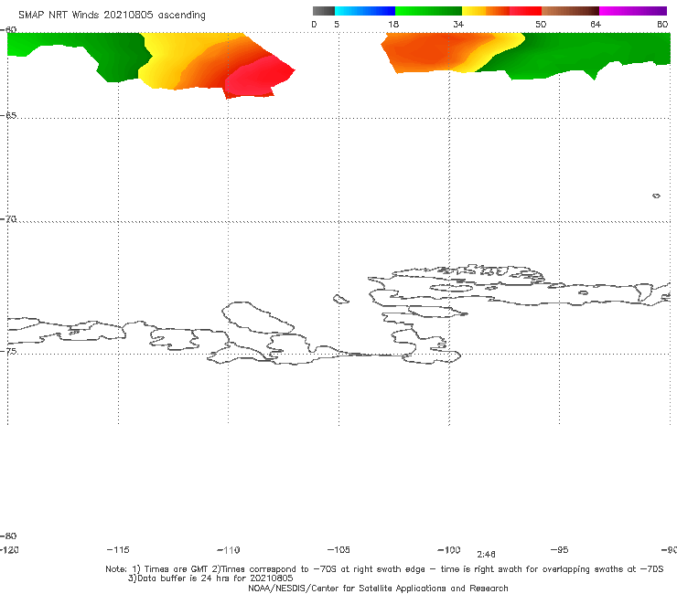Click the note "3)Data buffer is 24 hrs for 20210805"
677x594 pixels.
[x=210, y=578]
